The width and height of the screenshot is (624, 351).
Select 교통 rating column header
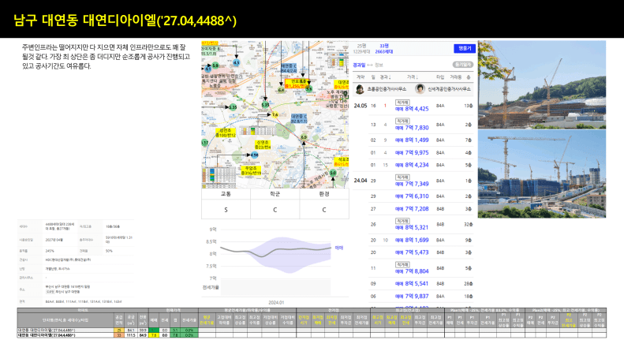coord(226,194)
